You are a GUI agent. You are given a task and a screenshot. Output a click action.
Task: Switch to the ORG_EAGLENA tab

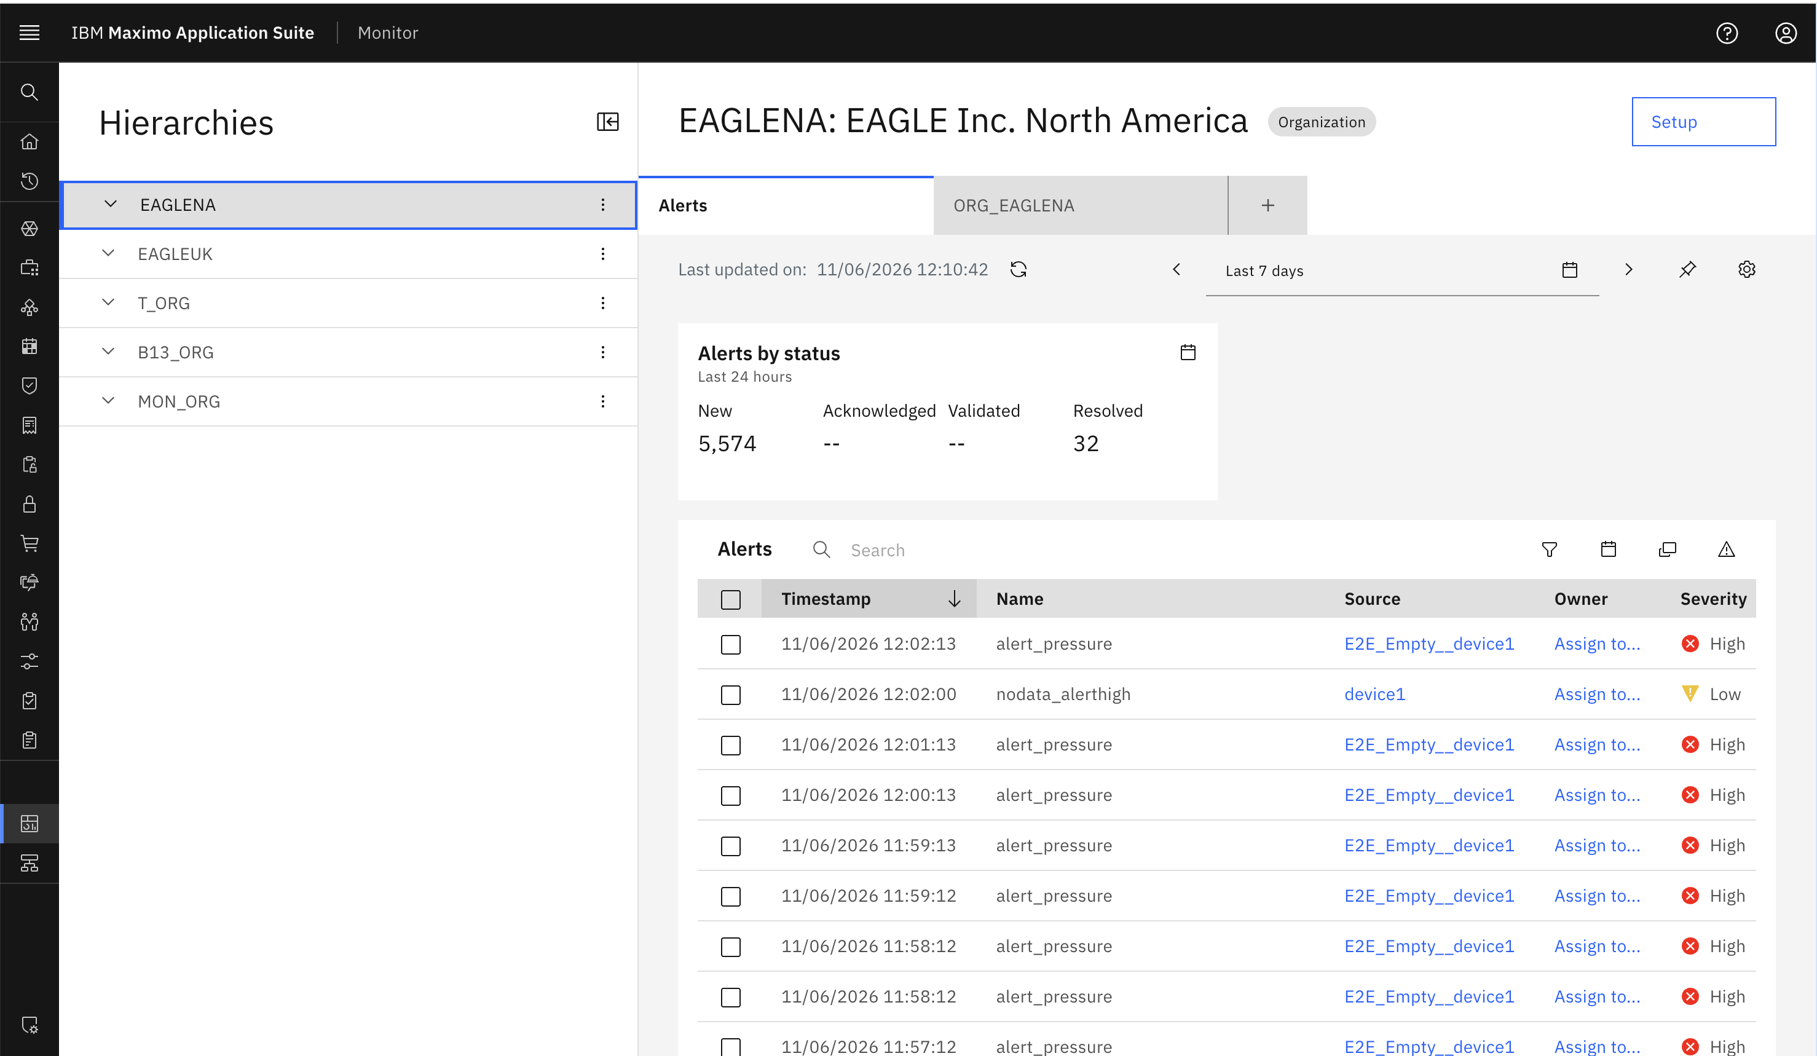(x=1080, y=205)
